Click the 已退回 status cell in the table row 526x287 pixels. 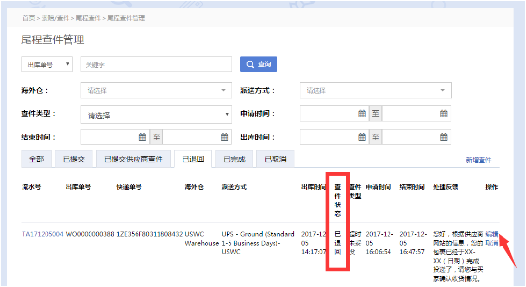(338, 243)
